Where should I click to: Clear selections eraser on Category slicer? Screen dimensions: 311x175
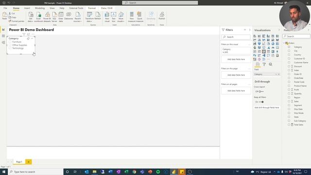tap(28, 38)
